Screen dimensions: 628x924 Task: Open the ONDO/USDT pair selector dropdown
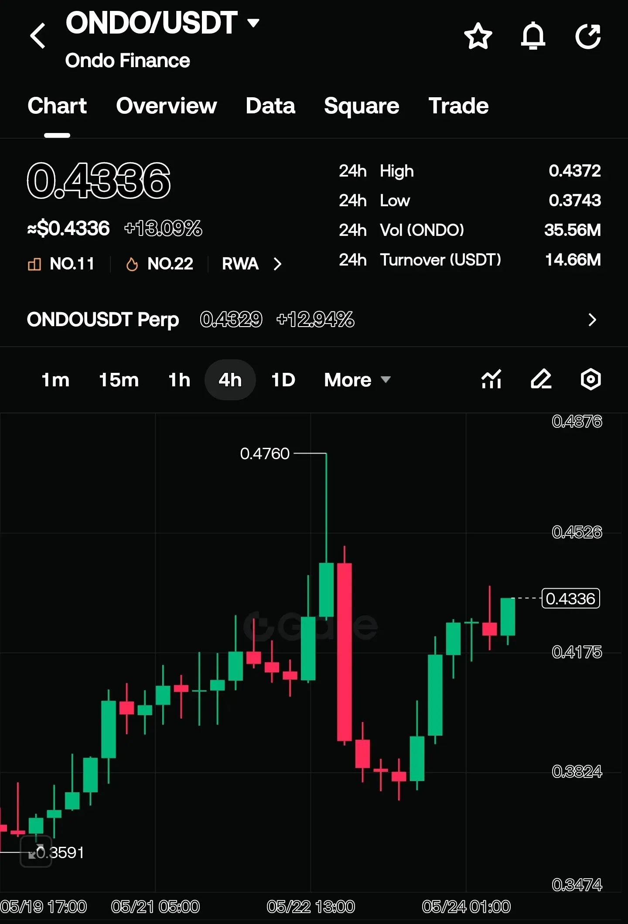pos(253,23)
